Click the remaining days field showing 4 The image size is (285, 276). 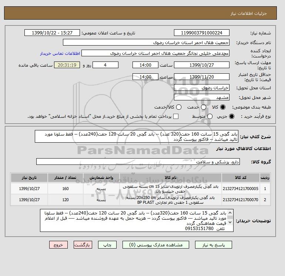(x=105, y=65)
